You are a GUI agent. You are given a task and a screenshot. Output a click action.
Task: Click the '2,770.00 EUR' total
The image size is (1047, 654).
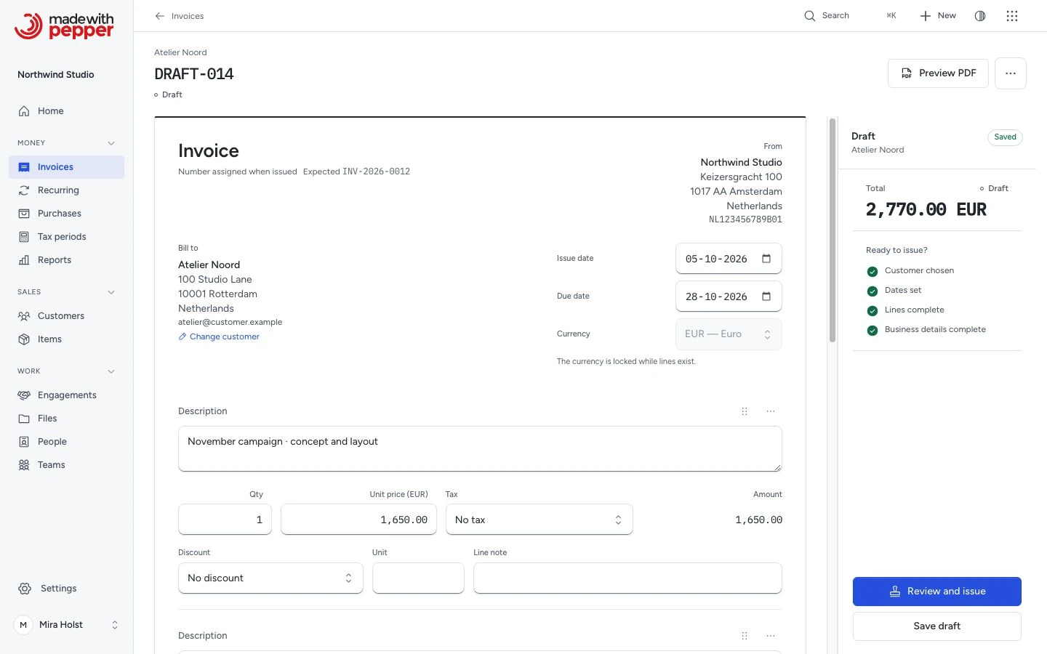(x=926, y=209)
